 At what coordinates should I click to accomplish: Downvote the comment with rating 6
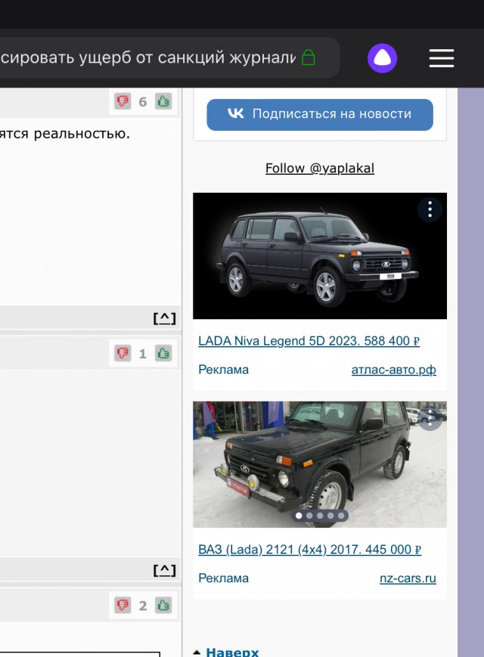coord(123,101)
